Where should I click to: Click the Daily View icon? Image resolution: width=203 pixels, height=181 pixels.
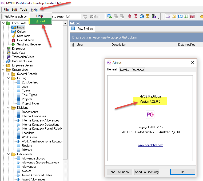pos(9,53)
